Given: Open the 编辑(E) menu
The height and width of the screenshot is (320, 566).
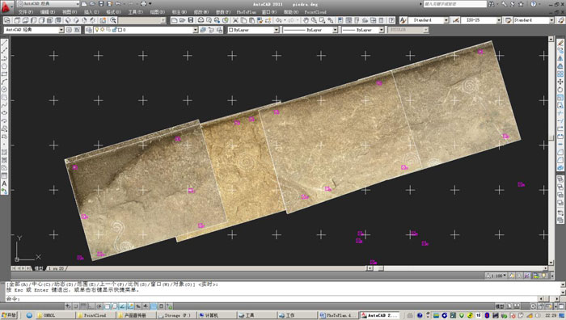Looking at the screenshot, I should click(x=48, y=12).
